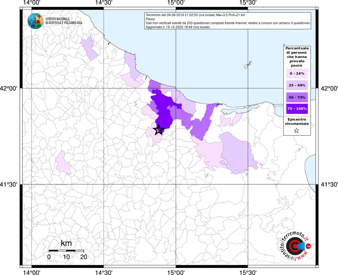Select the 0 - 24% legend swatch
This screenshot has height=275, width=338.
[x=297, y=74]
